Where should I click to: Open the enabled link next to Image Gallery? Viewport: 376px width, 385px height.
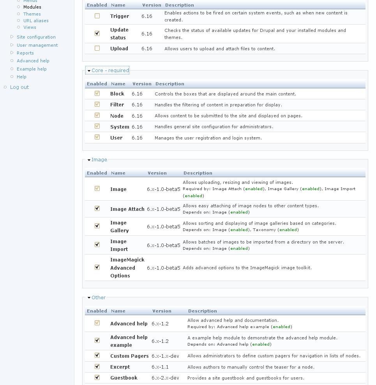[239, 230]
